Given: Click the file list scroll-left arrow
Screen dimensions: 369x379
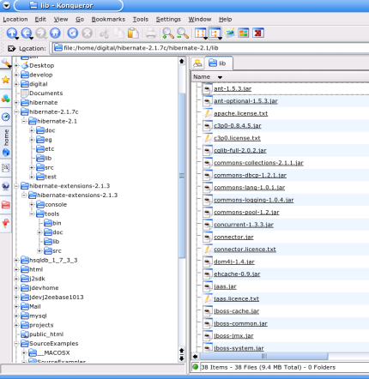Looking at the screenshot, I should point(195,356).
